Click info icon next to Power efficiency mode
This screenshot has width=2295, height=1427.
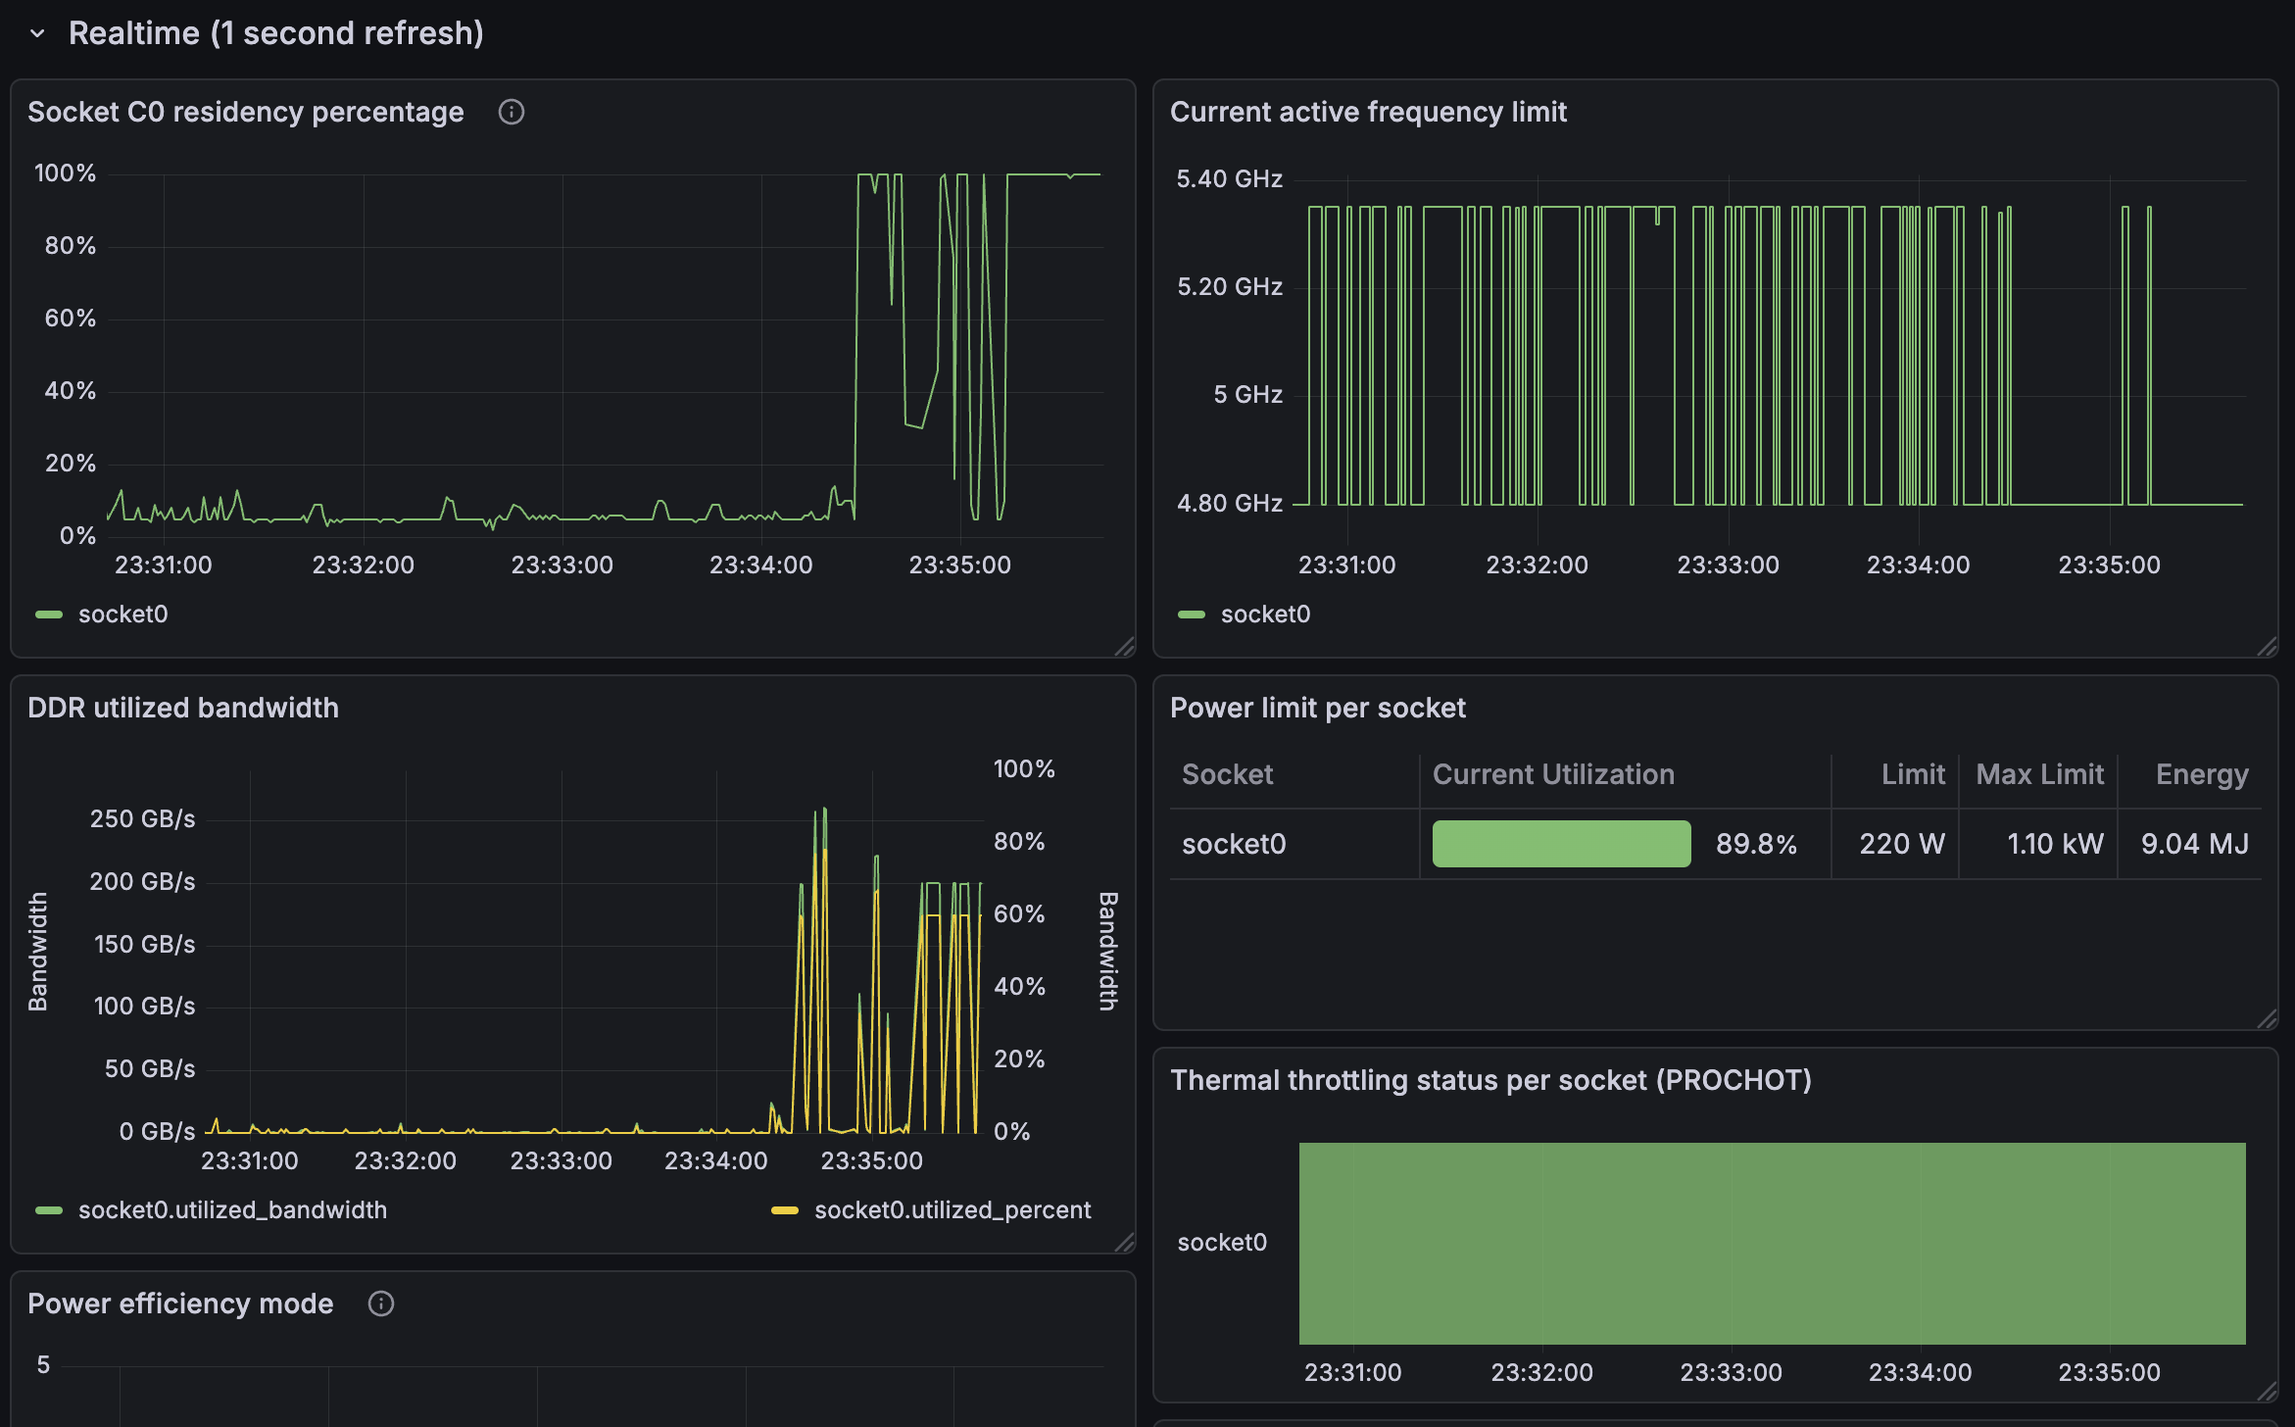click(380, 1304)
